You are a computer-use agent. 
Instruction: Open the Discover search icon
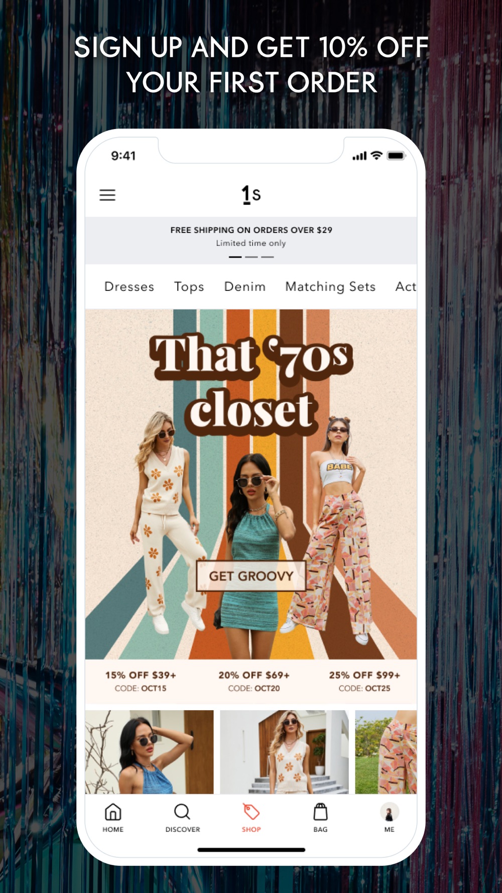182,812
